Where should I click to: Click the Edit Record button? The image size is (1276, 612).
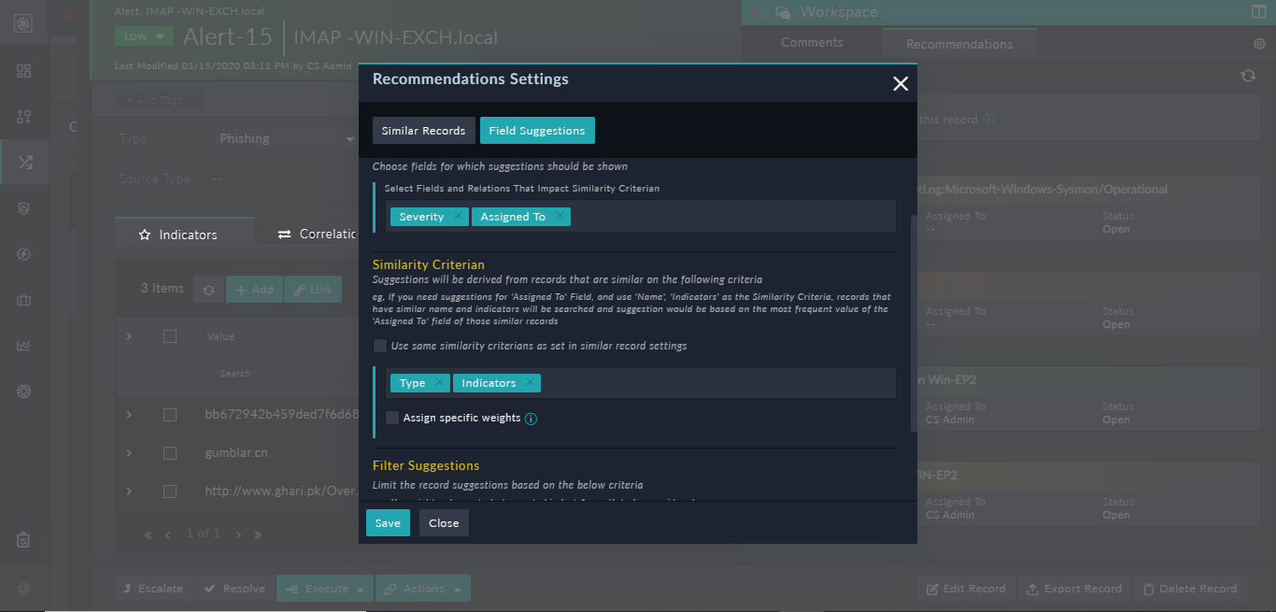coord(965,588)
